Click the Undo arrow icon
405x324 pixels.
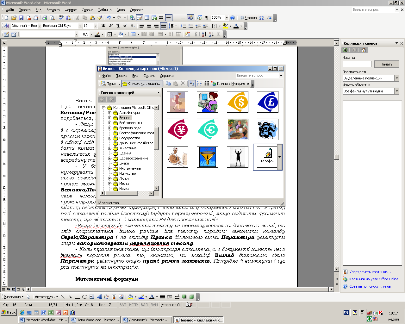coord(109,18)
